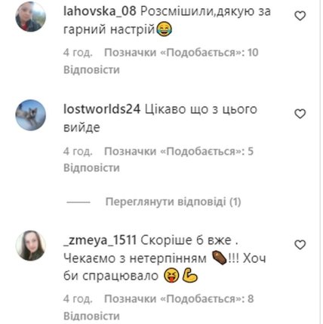Open the 4 год. timestamp of lostworlds24 comment
Image resolution: width=323 pixels, height=324 pixels.
[78, 151]
